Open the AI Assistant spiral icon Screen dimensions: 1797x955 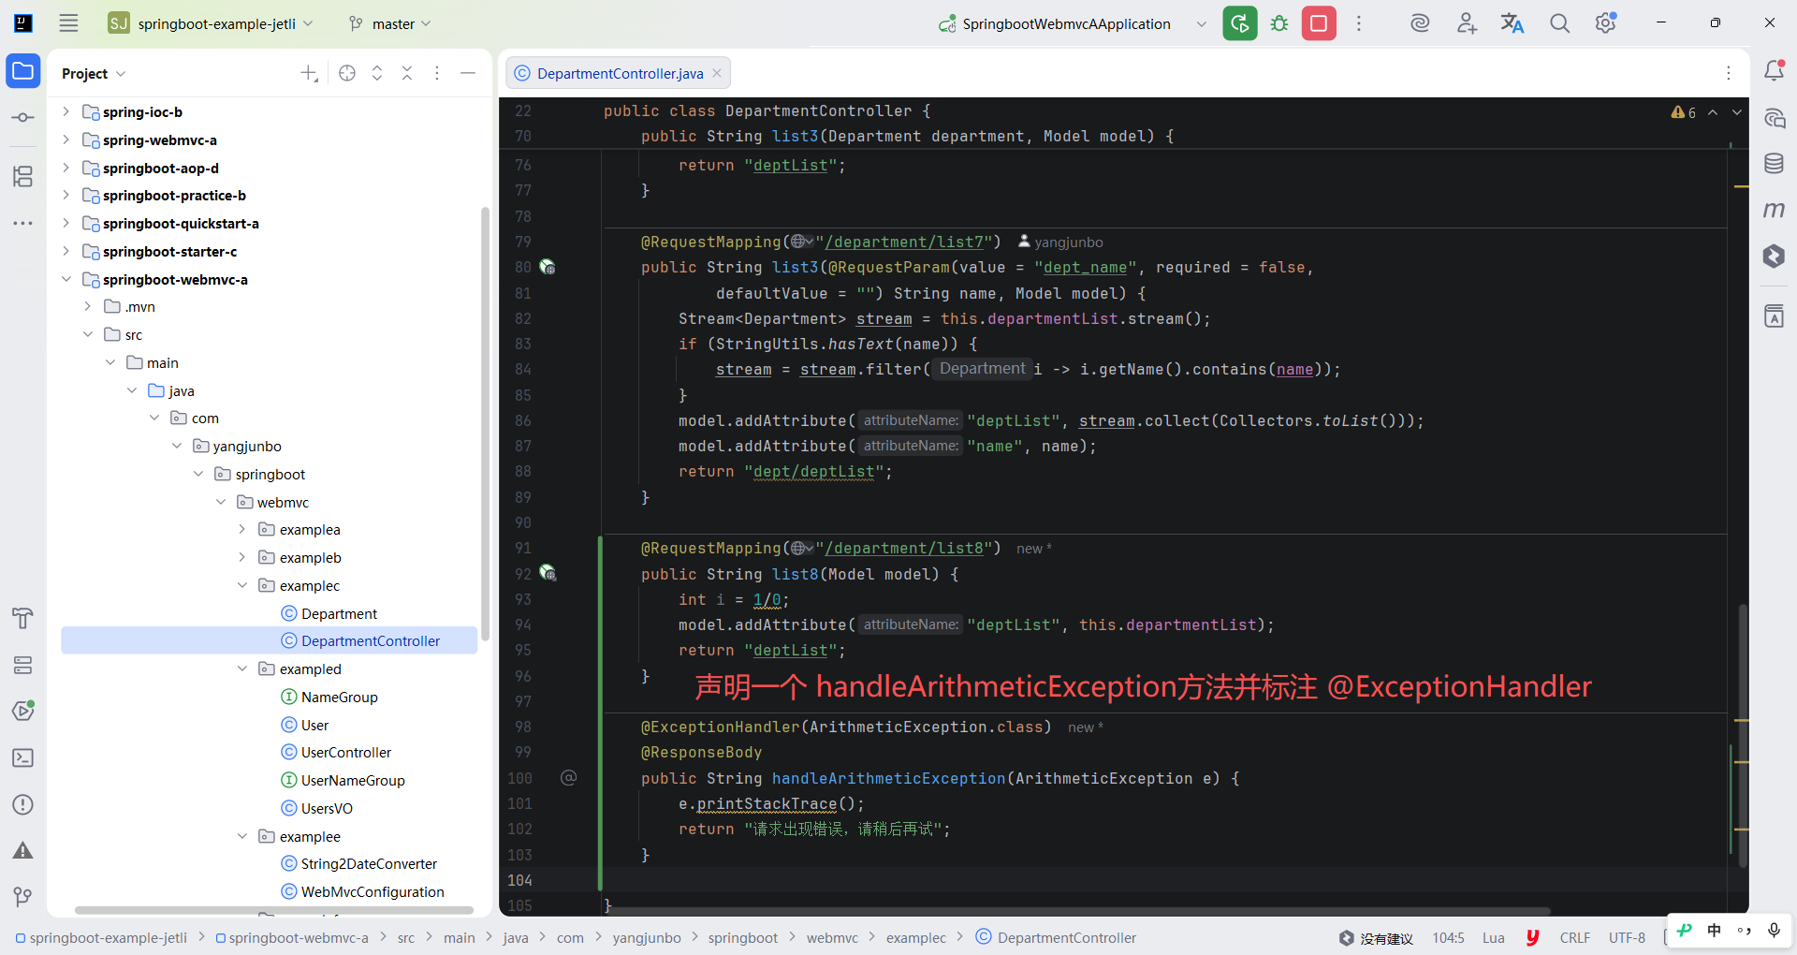click(x=1420, y=23)
